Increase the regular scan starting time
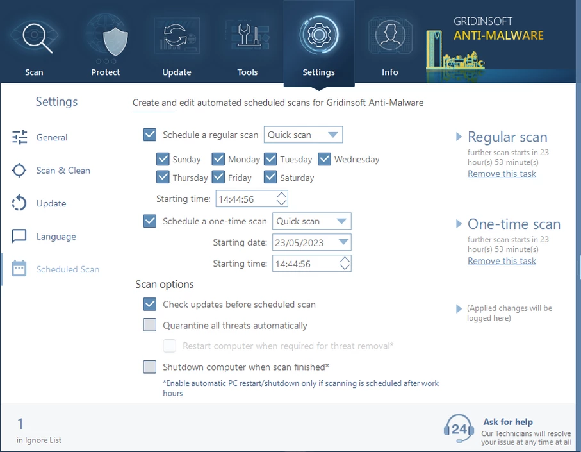 [x=281, y=195]
